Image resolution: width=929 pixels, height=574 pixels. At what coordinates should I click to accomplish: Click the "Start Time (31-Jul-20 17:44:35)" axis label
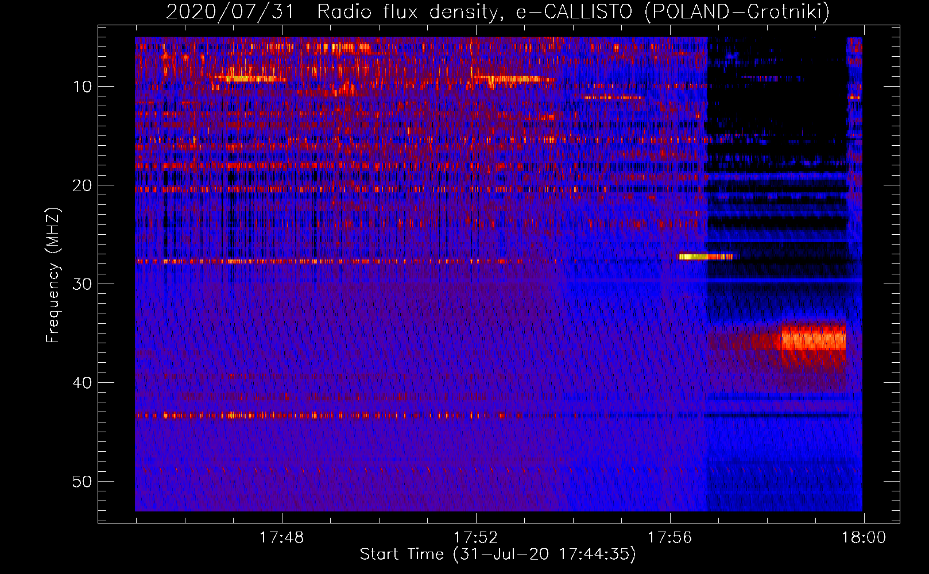pyautogui.click(x=498, y=554)
